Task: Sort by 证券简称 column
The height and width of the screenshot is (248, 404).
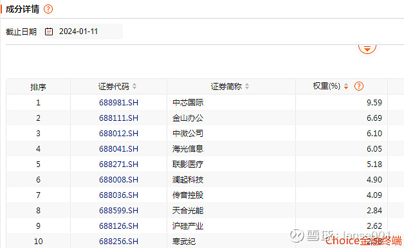Action: [x=247, y=86]
